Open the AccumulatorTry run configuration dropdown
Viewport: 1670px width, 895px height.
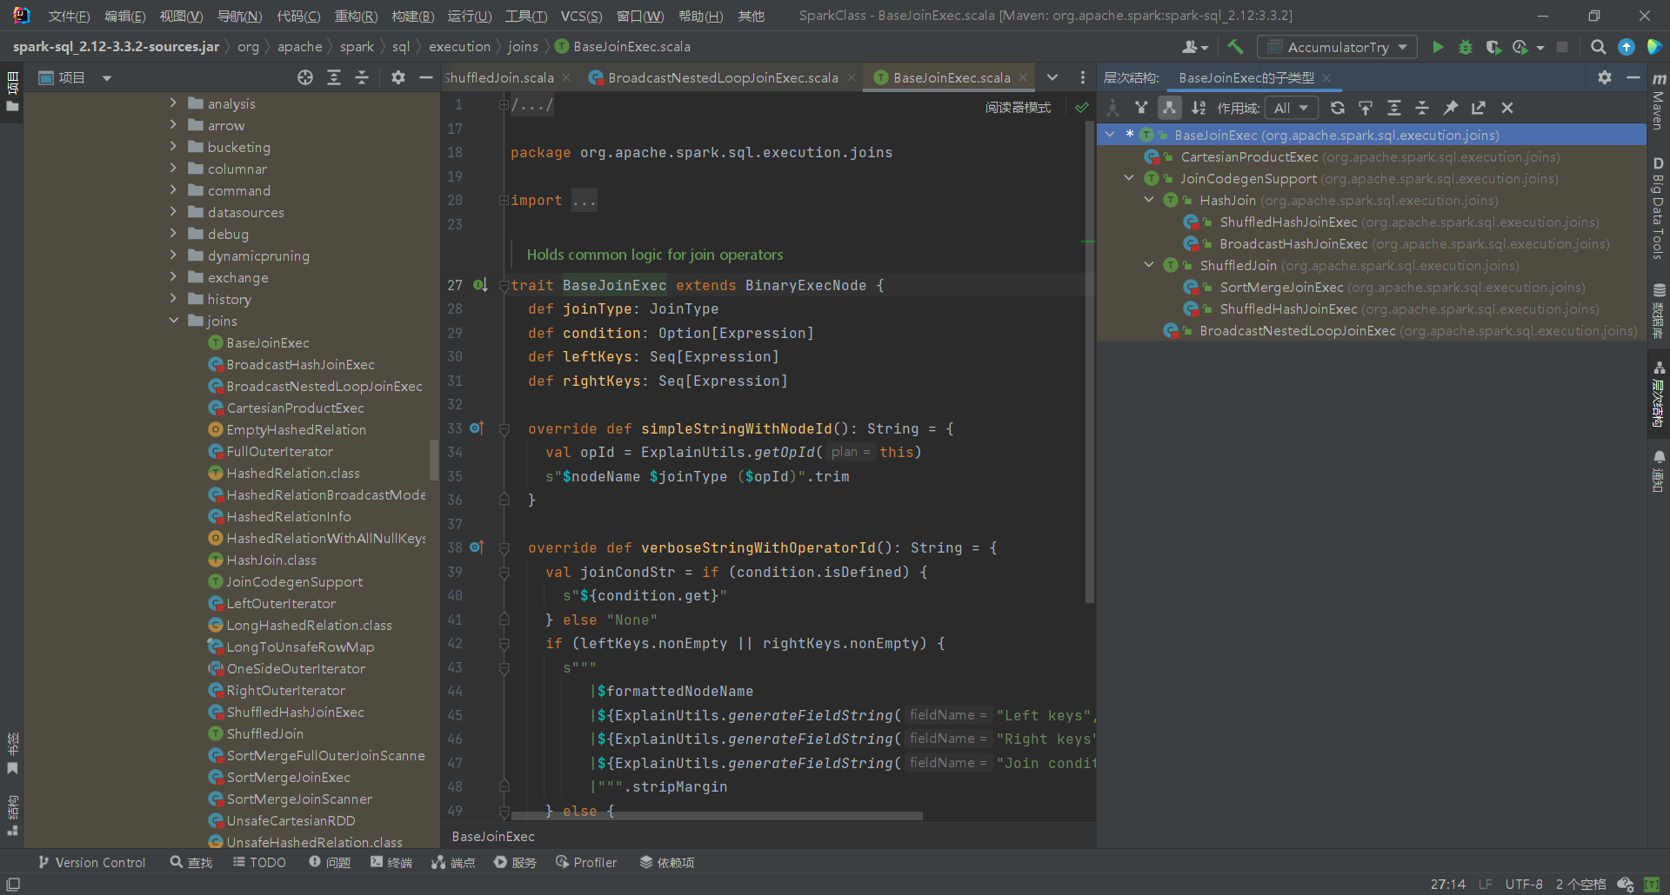(x=1337, y=47)
